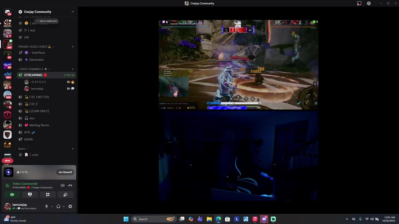
Task: Click the share your screen button
Action: click(x=30, y=194)
